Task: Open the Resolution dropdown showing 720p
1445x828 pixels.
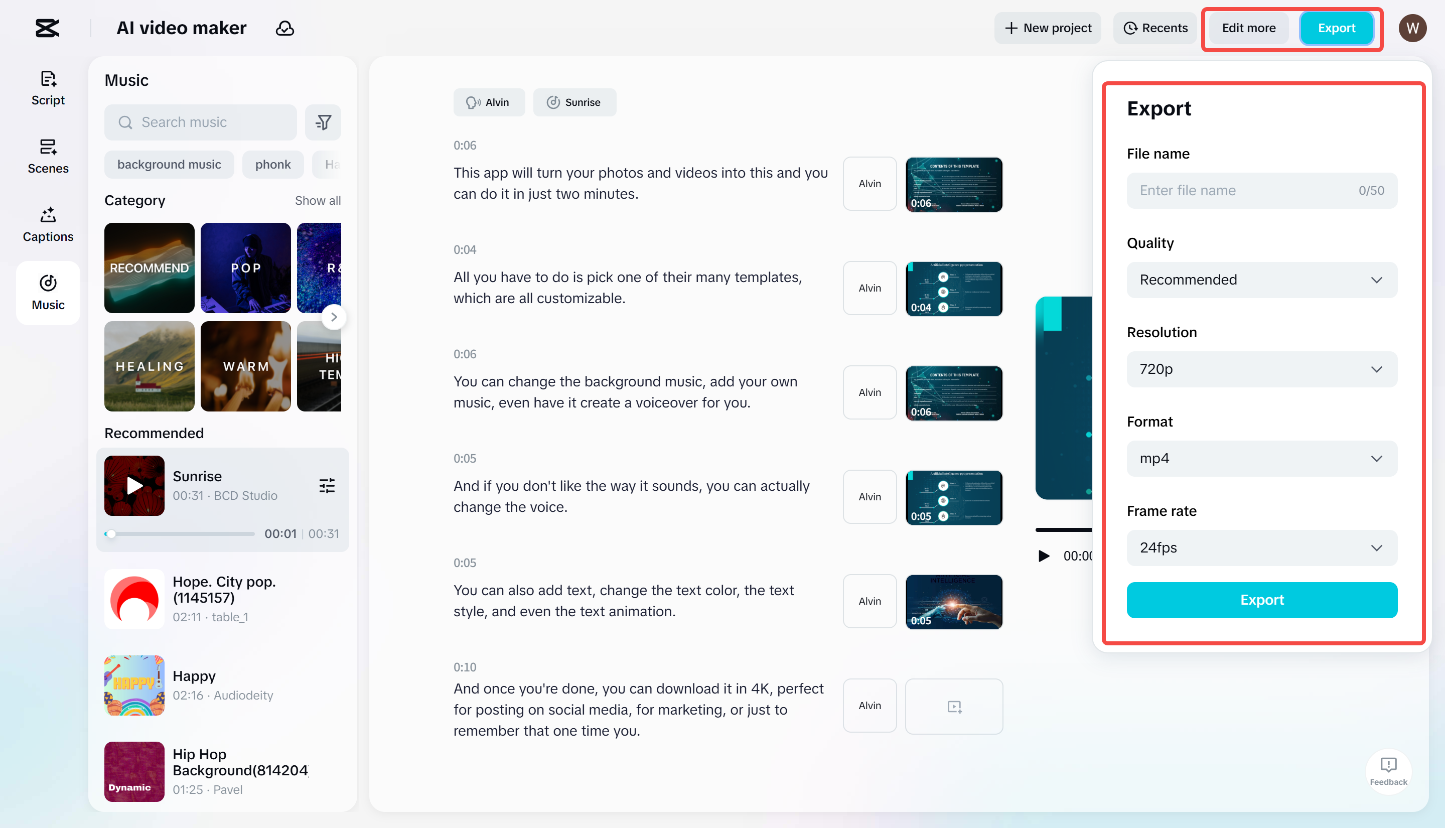Action: (1261, 368)
